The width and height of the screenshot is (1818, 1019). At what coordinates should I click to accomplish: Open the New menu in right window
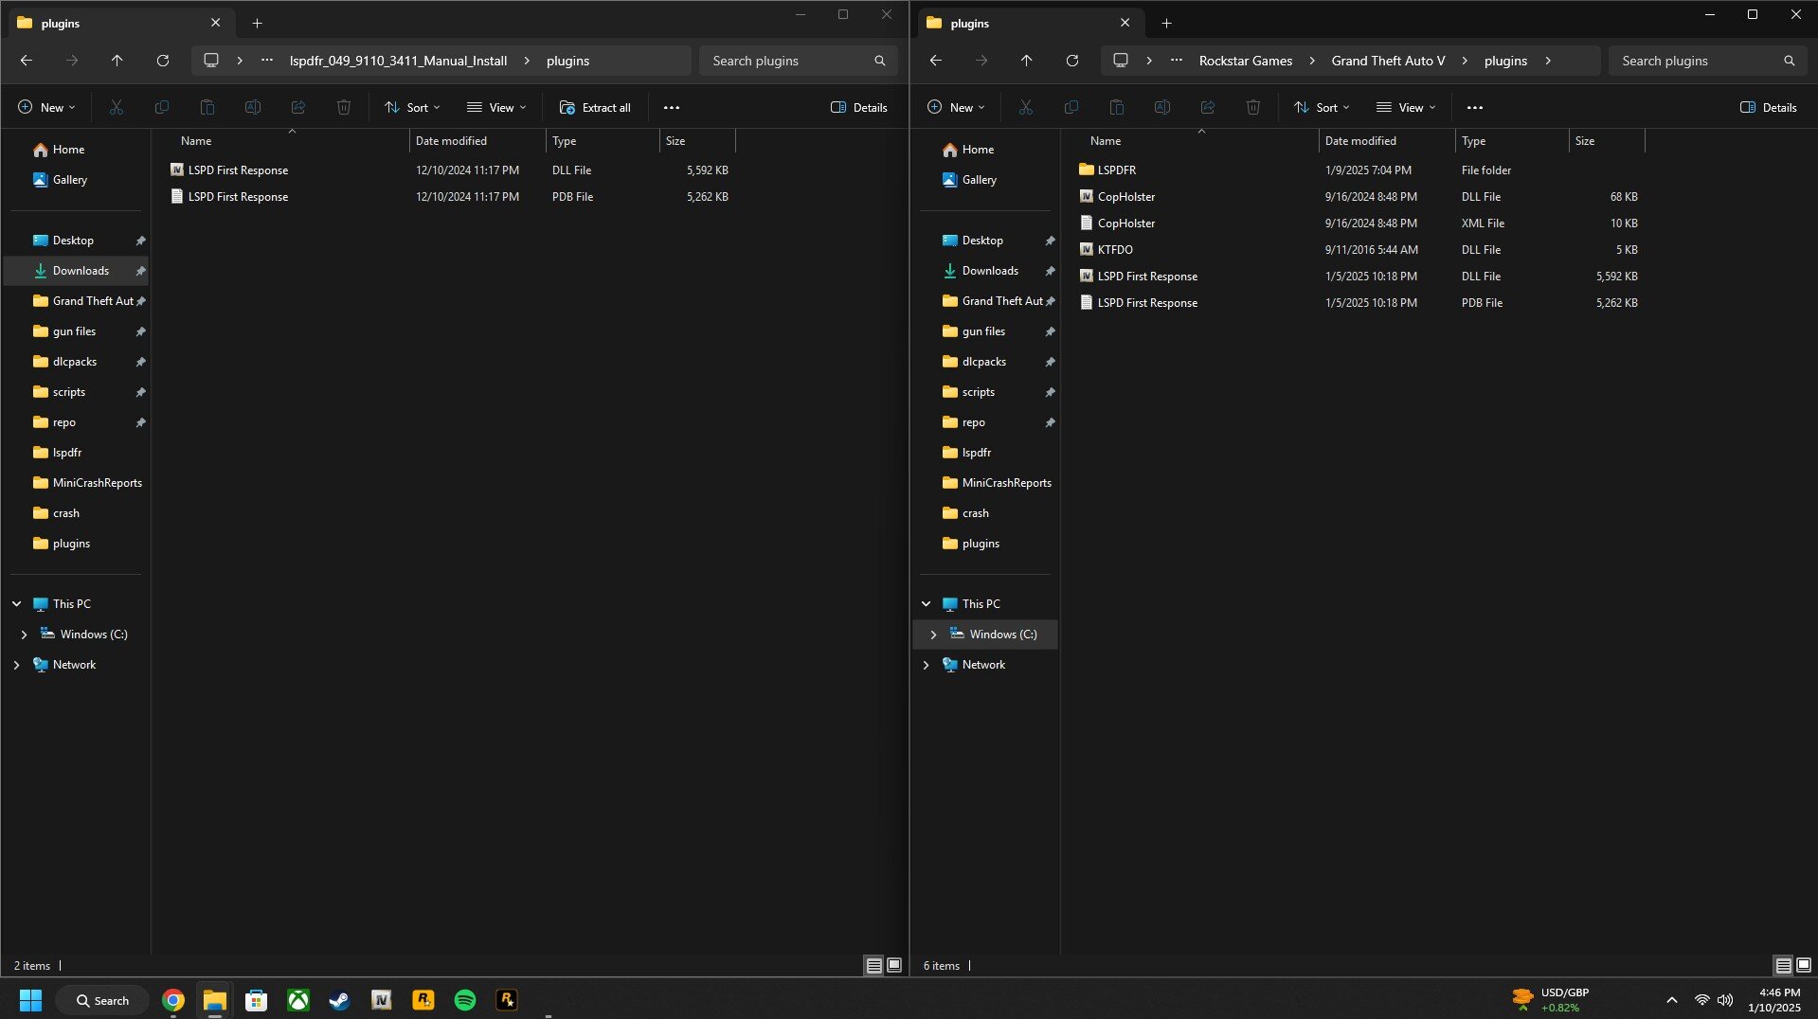point(955,108)
